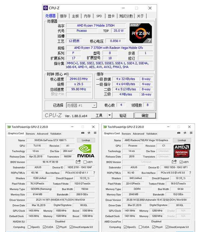This screenshot has width=201, height=232.
Task: Open the 关于 tab
Action: tap(140, 16)
